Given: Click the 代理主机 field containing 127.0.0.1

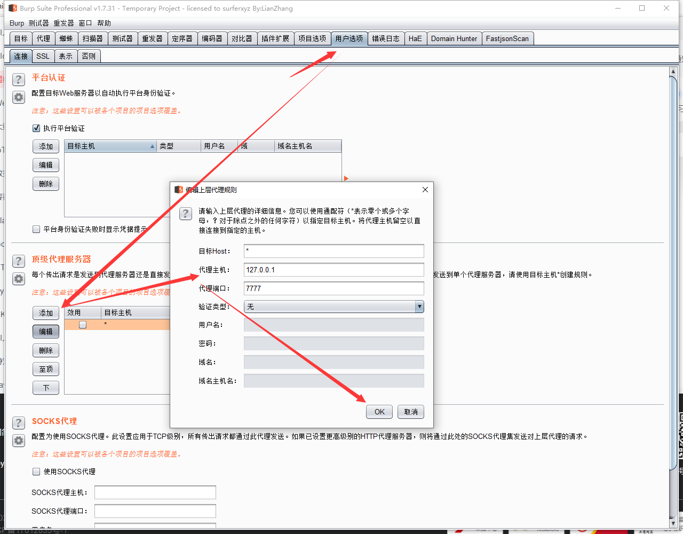Looking at the screenshot, I should click(x=334, y=270).
